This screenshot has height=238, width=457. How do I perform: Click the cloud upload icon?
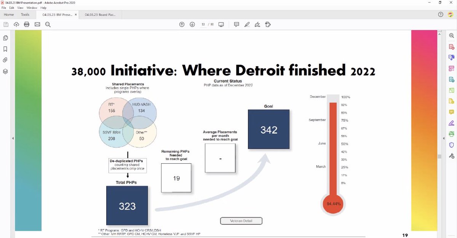coord(16,24)
